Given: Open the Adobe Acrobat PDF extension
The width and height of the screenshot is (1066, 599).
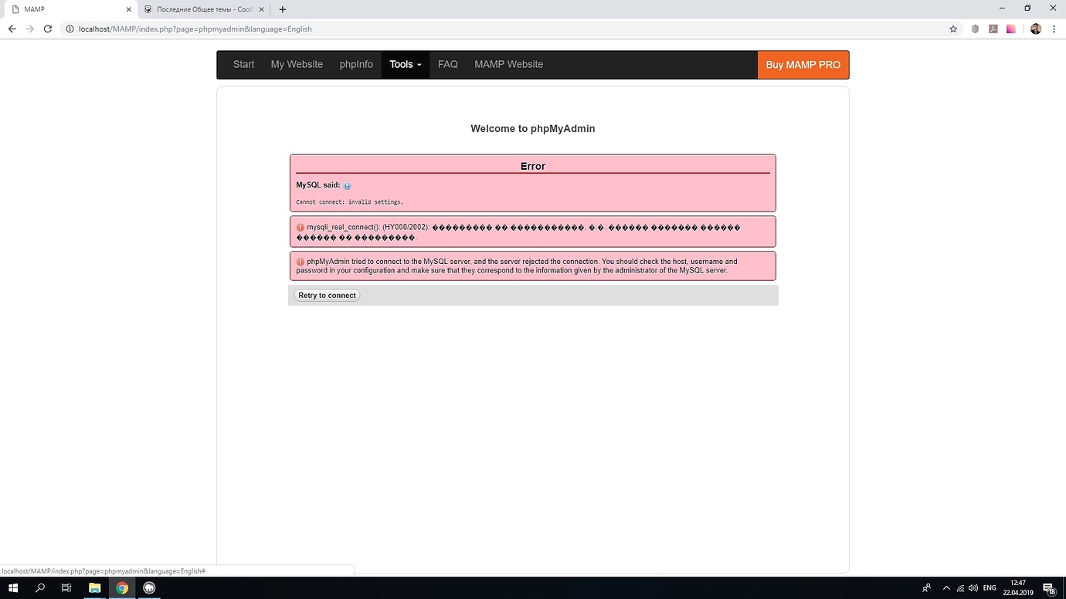Looking at the screenshot, I should point(993,29).
